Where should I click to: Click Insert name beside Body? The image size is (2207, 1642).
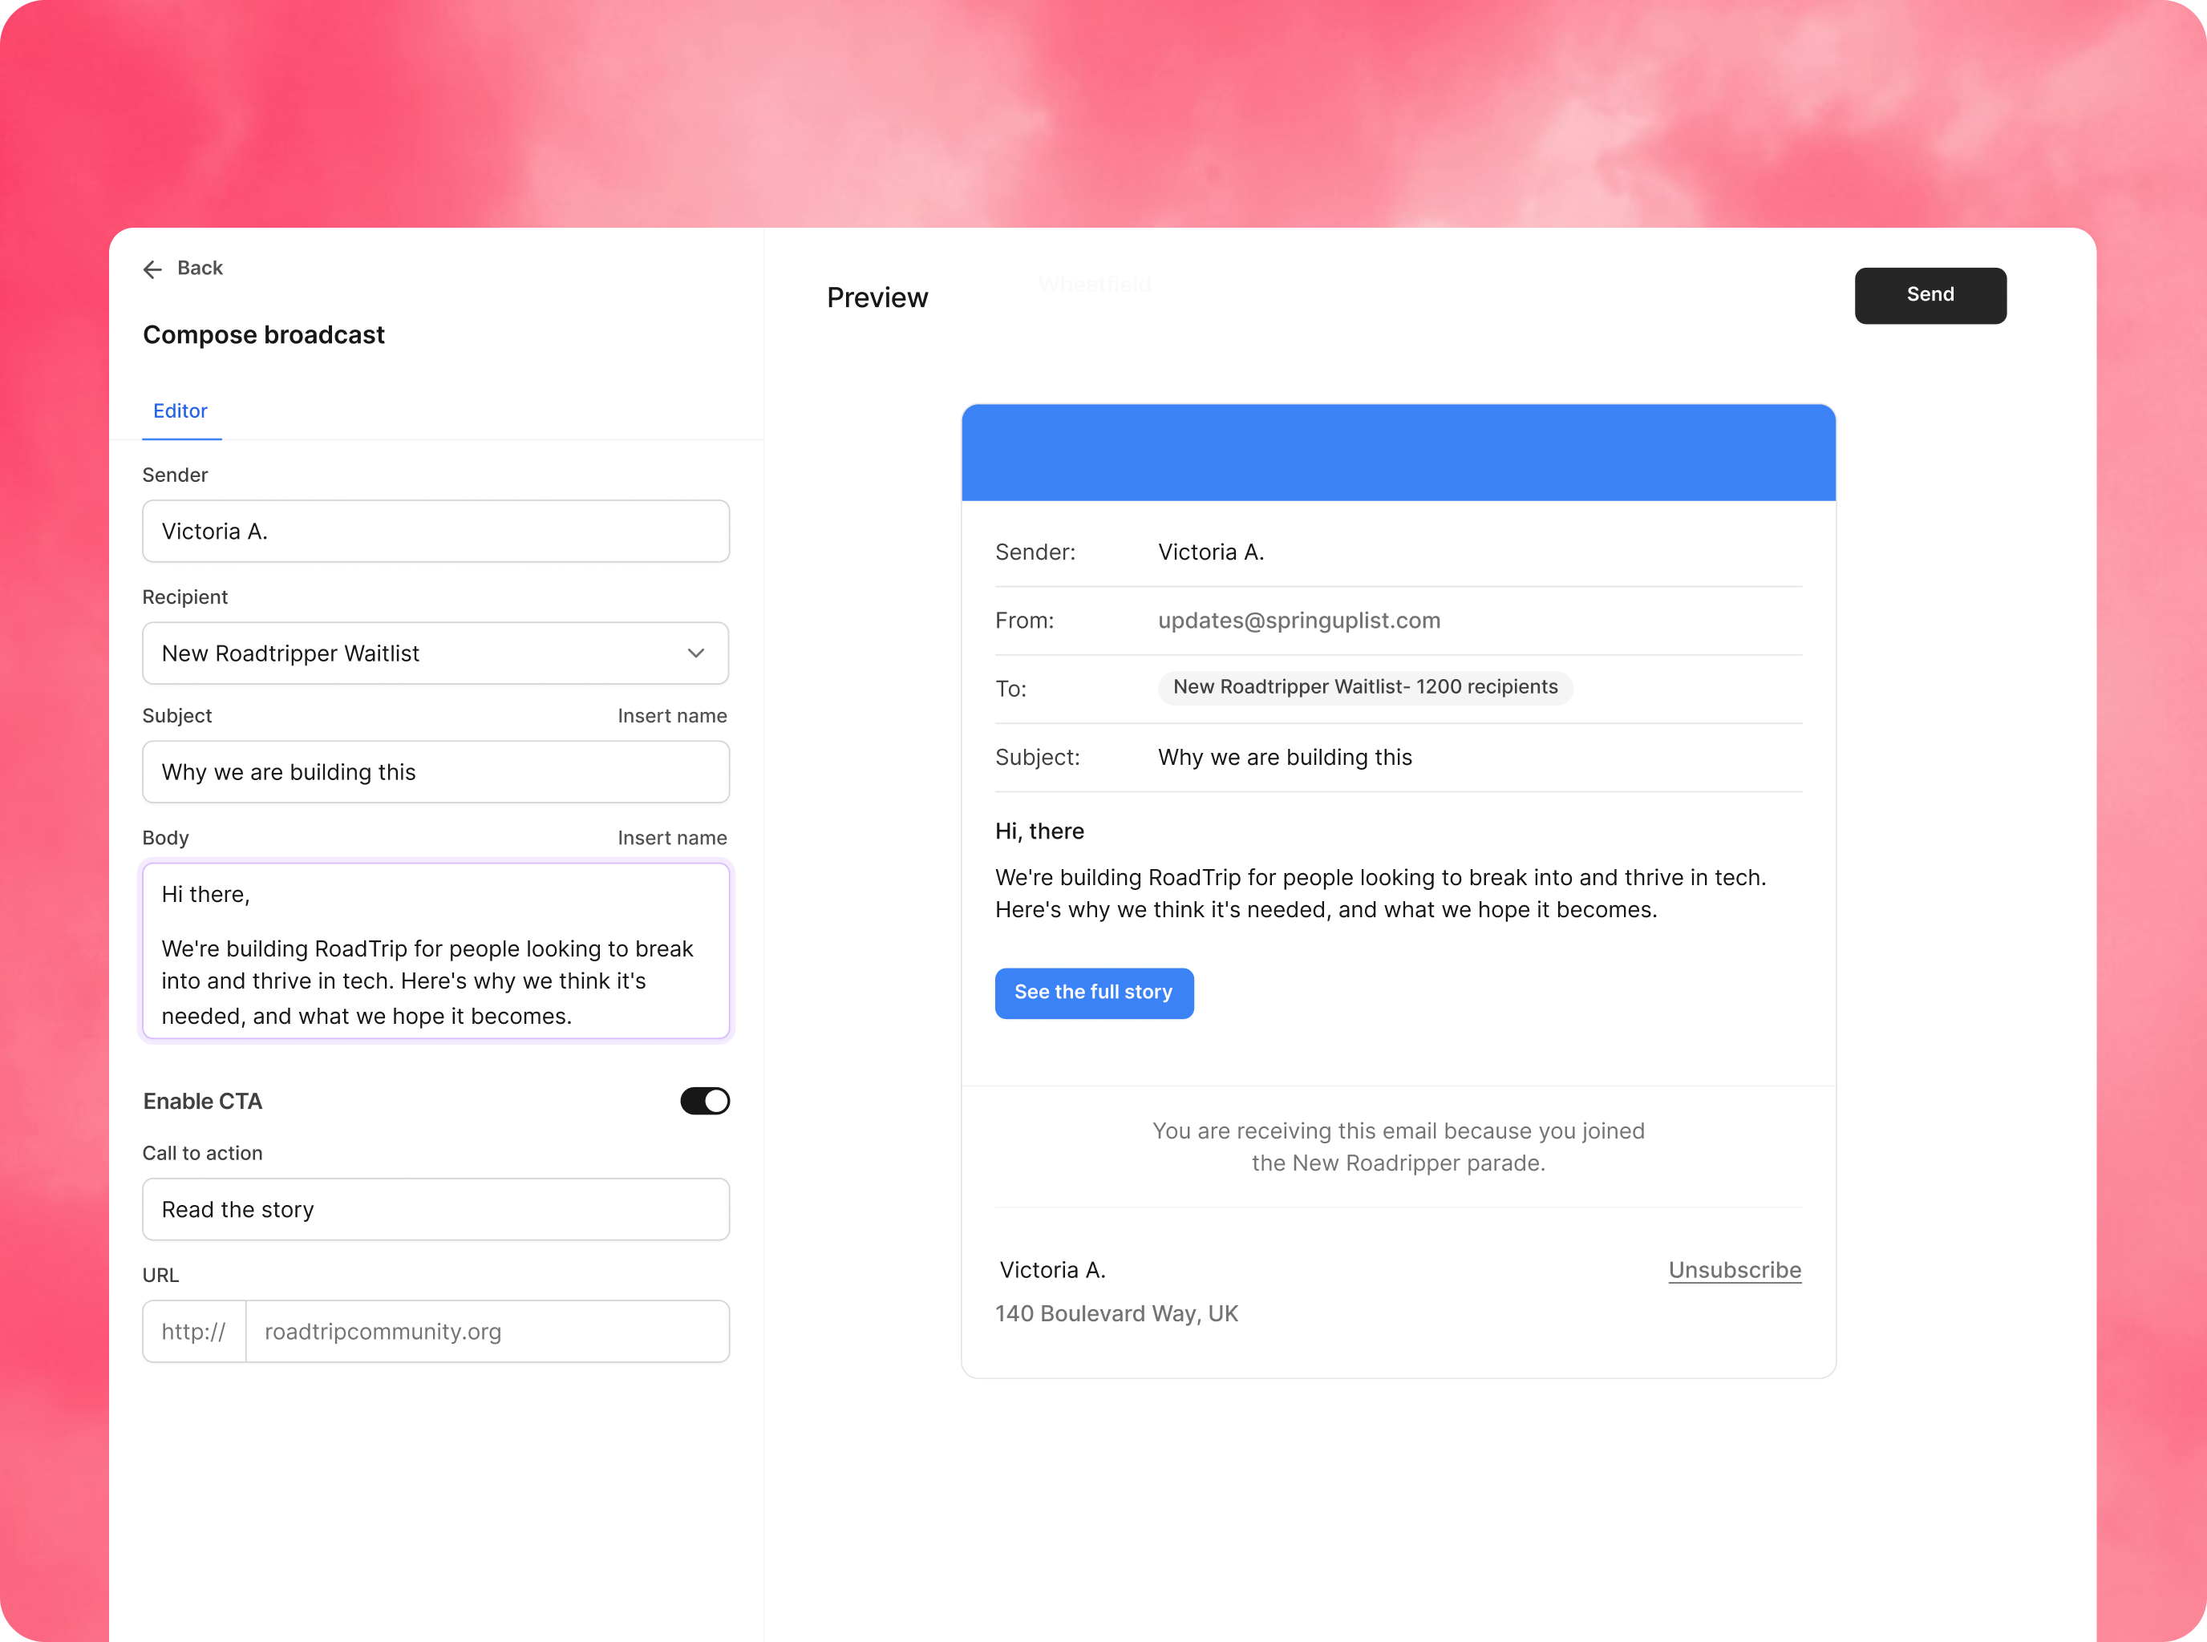[x=672, y=838]
